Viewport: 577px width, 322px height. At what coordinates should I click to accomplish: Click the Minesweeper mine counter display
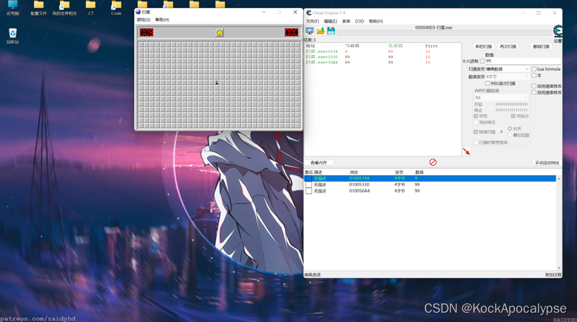click(x=147, y=33)
